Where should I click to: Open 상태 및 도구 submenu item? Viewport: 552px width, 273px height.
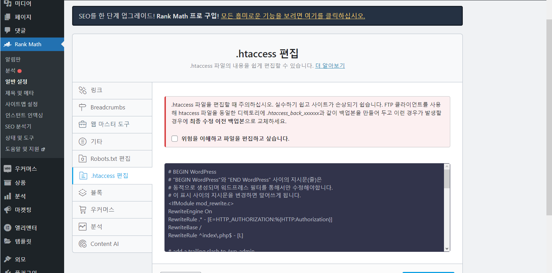tap(20, 138)
